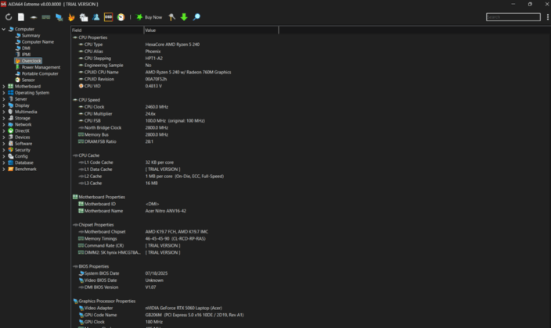551x328 pixels.
Task: Select Power Management in the tree
Action: pyautogui.click(x=41, y=67)
